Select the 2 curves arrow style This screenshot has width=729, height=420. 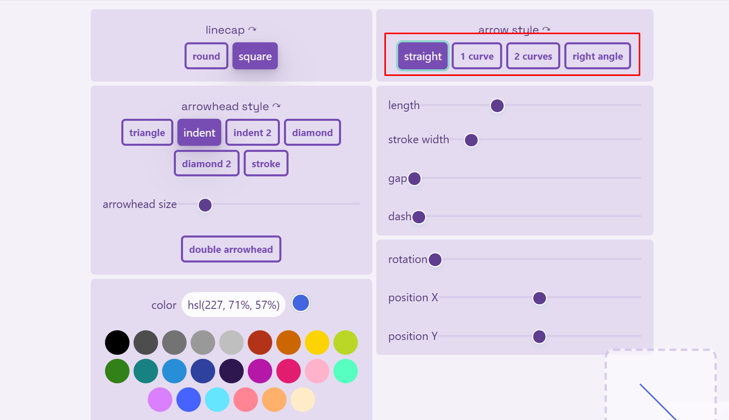coord(533,56)
